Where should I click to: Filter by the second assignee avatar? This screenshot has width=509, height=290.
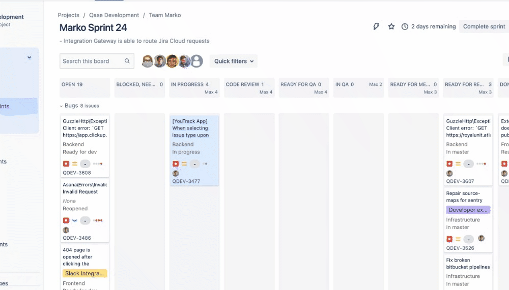click(x=160, y=61)
